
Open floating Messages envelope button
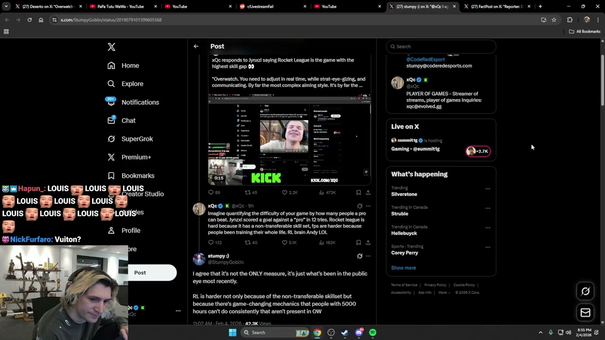pyautogui.click(x=585, y=313)
